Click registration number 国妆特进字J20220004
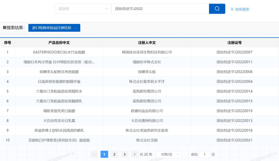Viewport: 279px width, 161px height. [235, 81]
